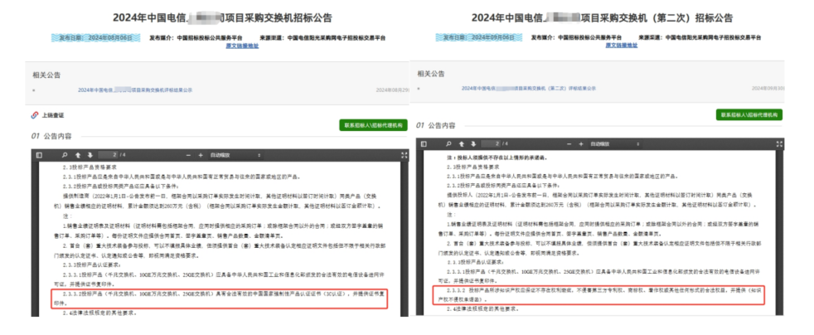Click the date 2024年09月30 beside related notice
Screen dimensions: 814x335
click(768, 88)
